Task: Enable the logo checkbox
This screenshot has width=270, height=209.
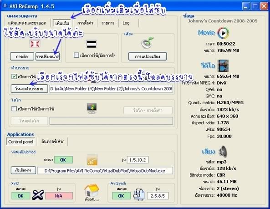Action: point(14,109)
